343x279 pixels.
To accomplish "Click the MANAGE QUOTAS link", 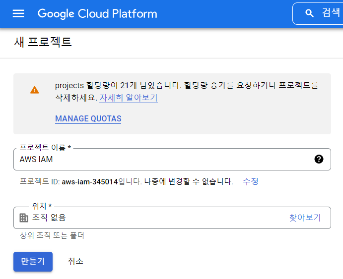I will pyautogui.click(x=88, y=118).
